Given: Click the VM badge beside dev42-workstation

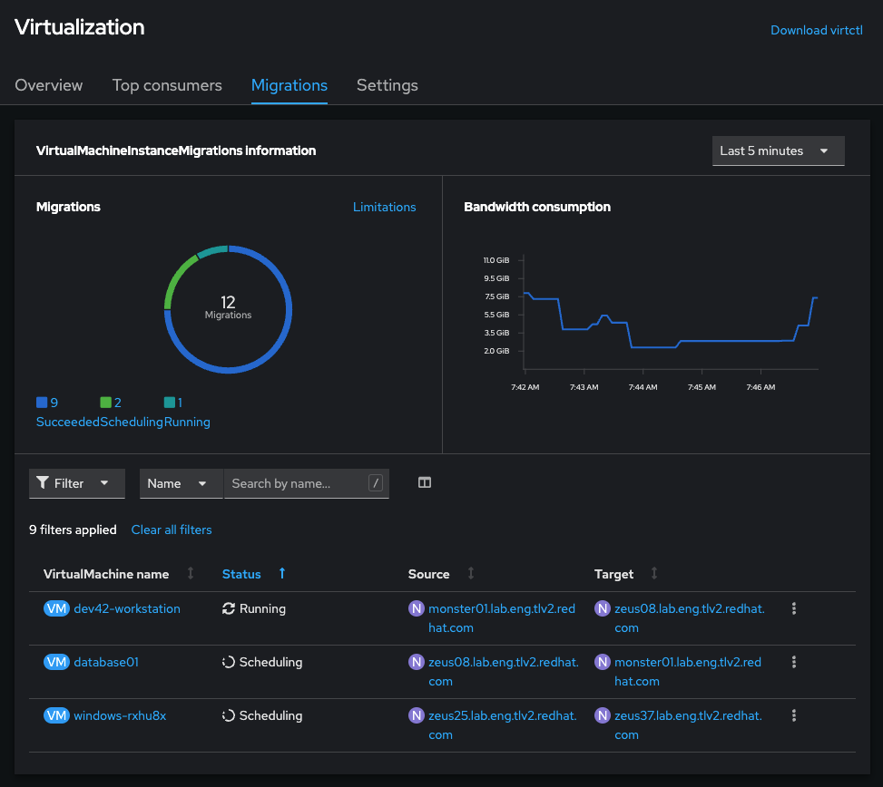Looking at the screenshot, I should coord(56,608).
